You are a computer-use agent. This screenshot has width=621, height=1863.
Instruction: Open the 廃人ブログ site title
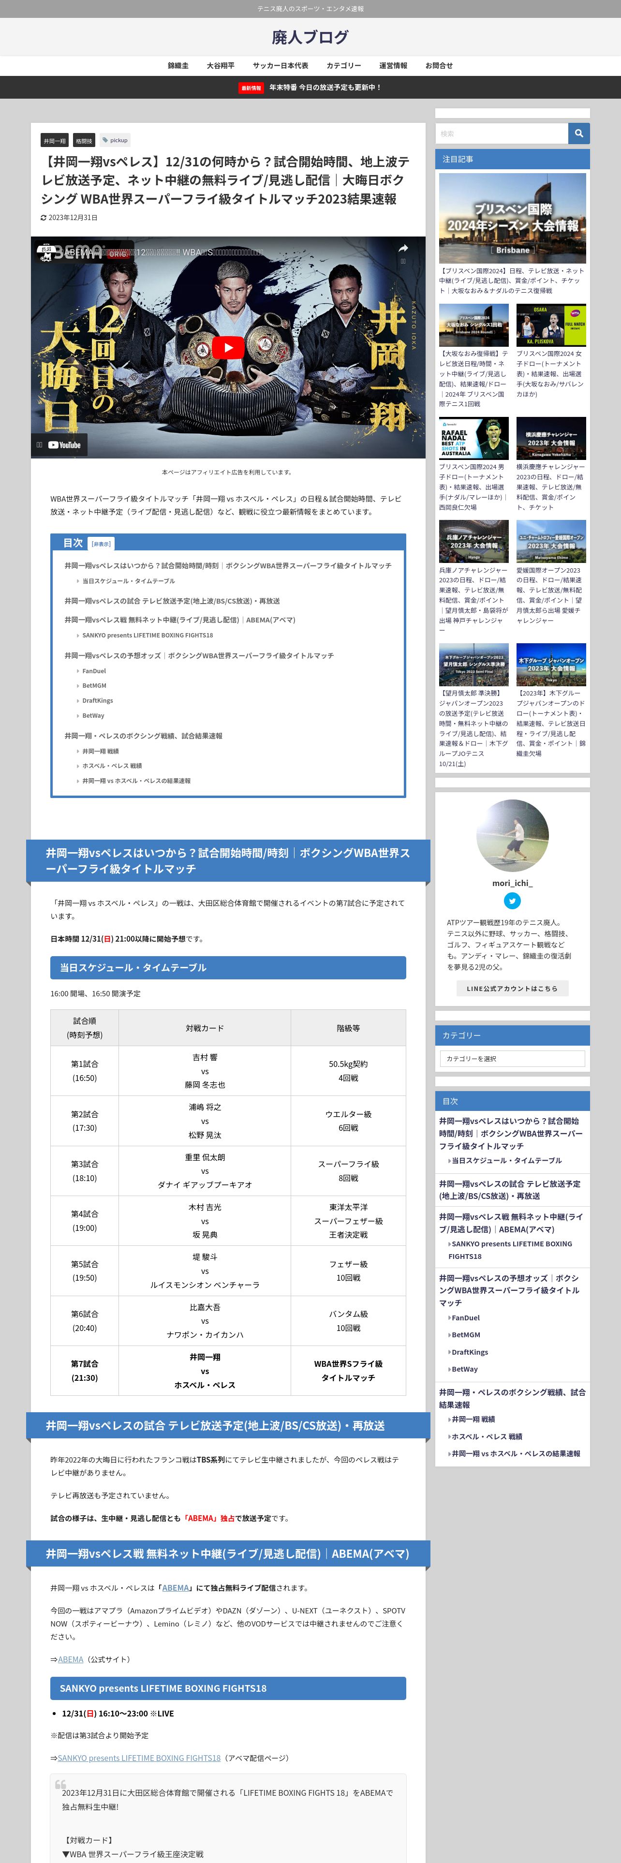point(310,37)
